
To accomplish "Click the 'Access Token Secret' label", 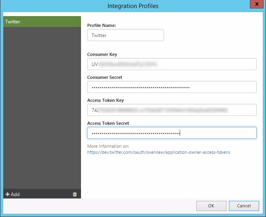I will pos(108,123).
